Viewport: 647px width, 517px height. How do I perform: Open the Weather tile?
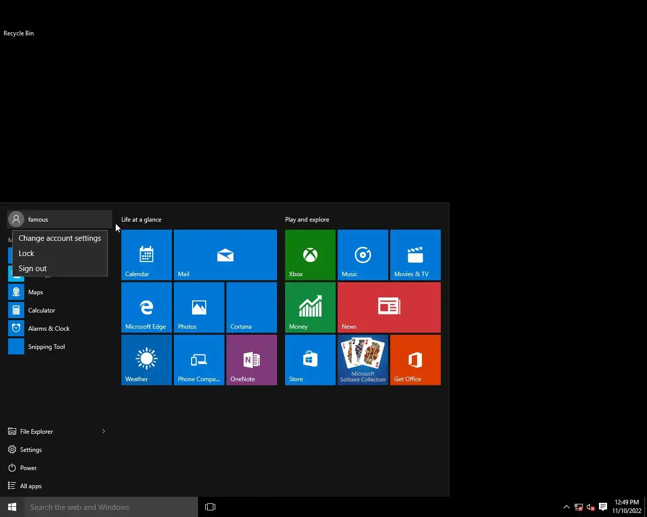[147, 360]
